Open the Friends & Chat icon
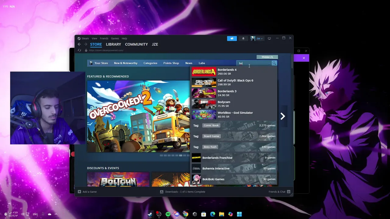Screen dimensions: 390x219 click(x=289, y=192)
